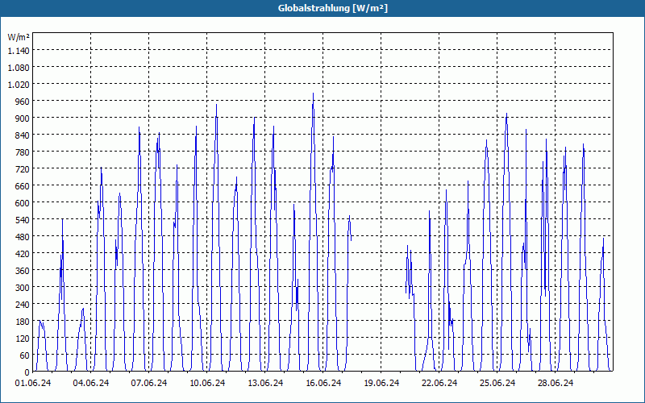645x403 pixels.
Task: Click the 25.06.24 date label
Action: click(497, 383)
